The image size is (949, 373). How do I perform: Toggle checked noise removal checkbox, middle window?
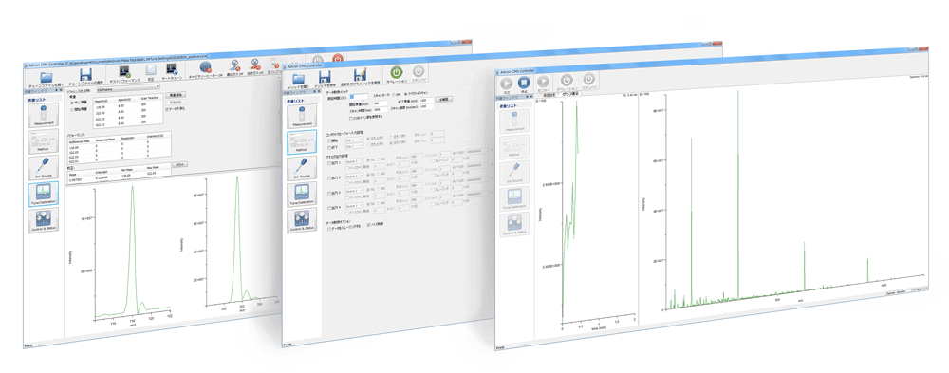pos(368,225)
